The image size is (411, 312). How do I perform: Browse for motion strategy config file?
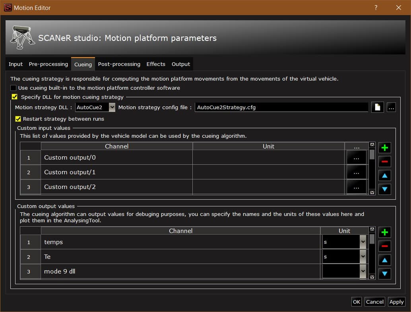(x=391, y=107)
